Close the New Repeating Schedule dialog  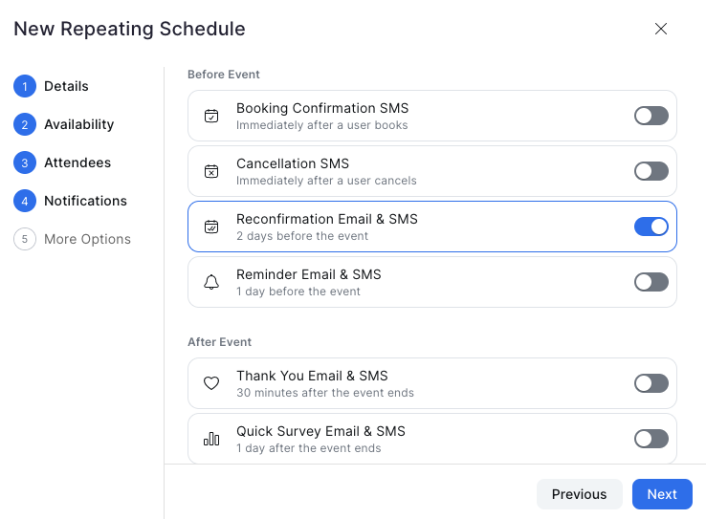[660, 29]
